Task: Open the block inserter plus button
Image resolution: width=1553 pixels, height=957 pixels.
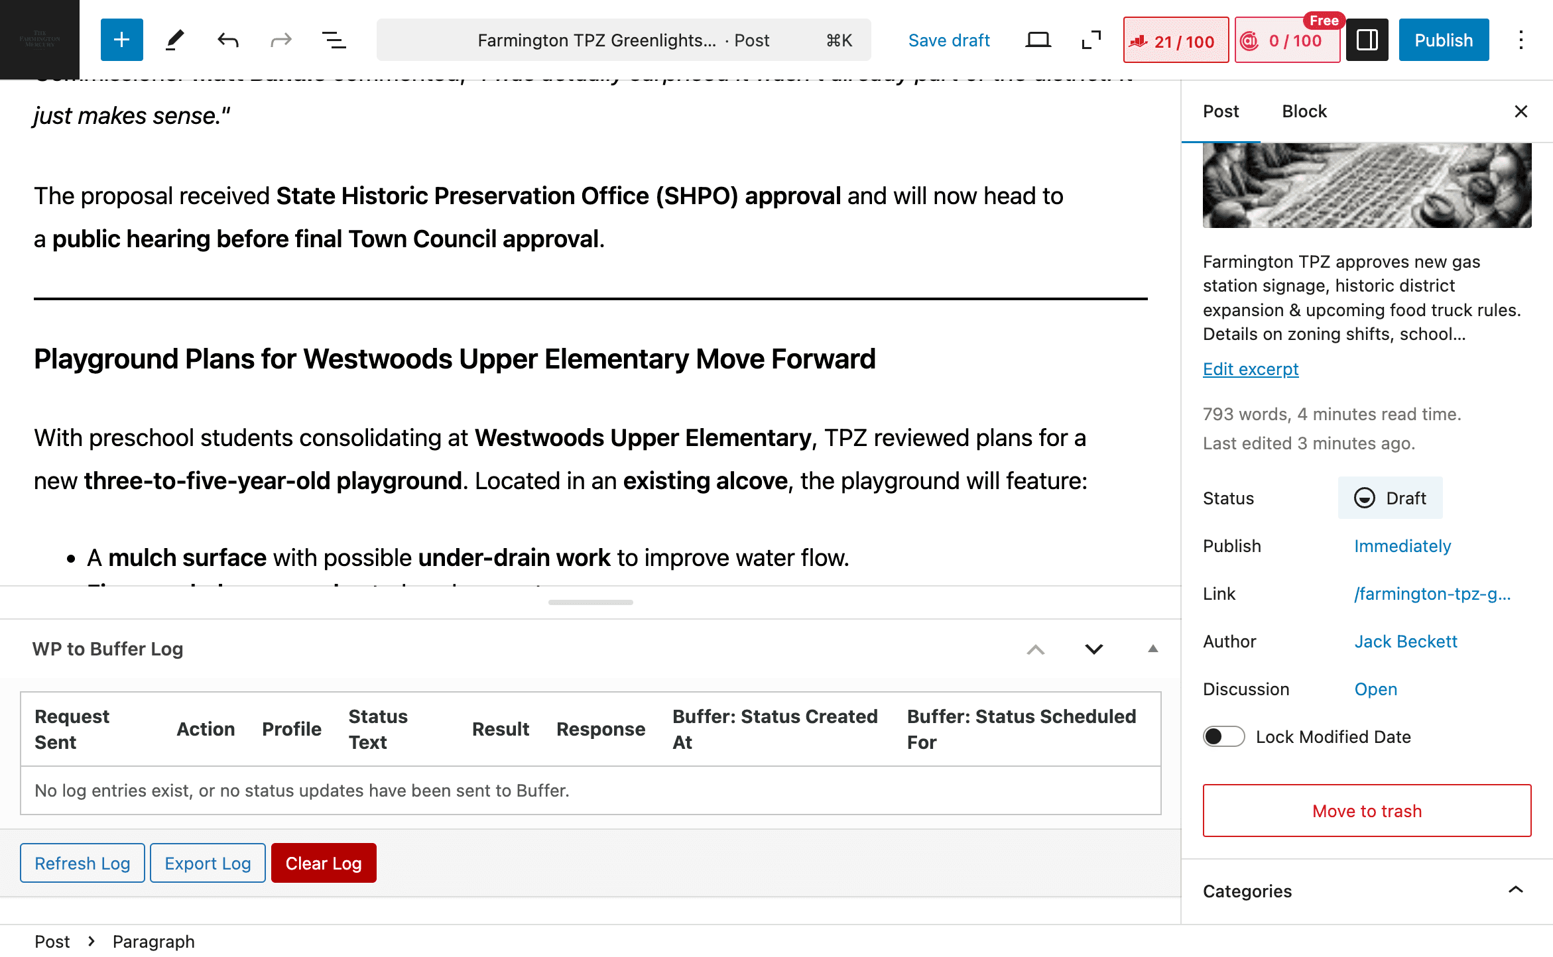Action: pos(121,40)
